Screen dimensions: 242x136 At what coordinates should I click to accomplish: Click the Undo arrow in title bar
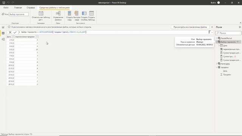(8, 3)
